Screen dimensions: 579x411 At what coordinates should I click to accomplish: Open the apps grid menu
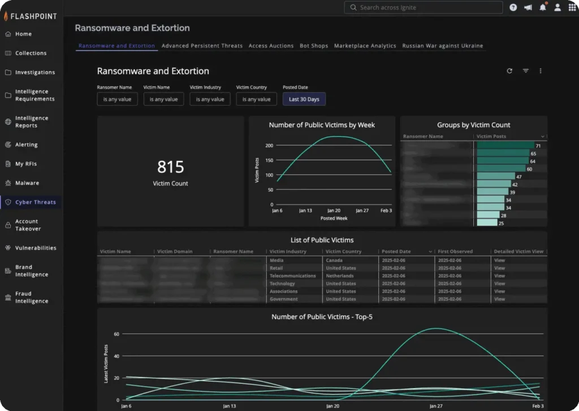click(x=572, y=7)
